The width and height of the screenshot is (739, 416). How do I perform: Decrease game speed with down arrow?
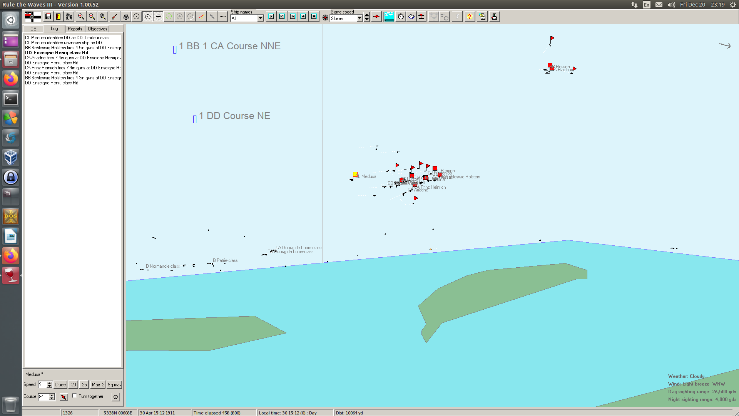click(x=367, y=20)
